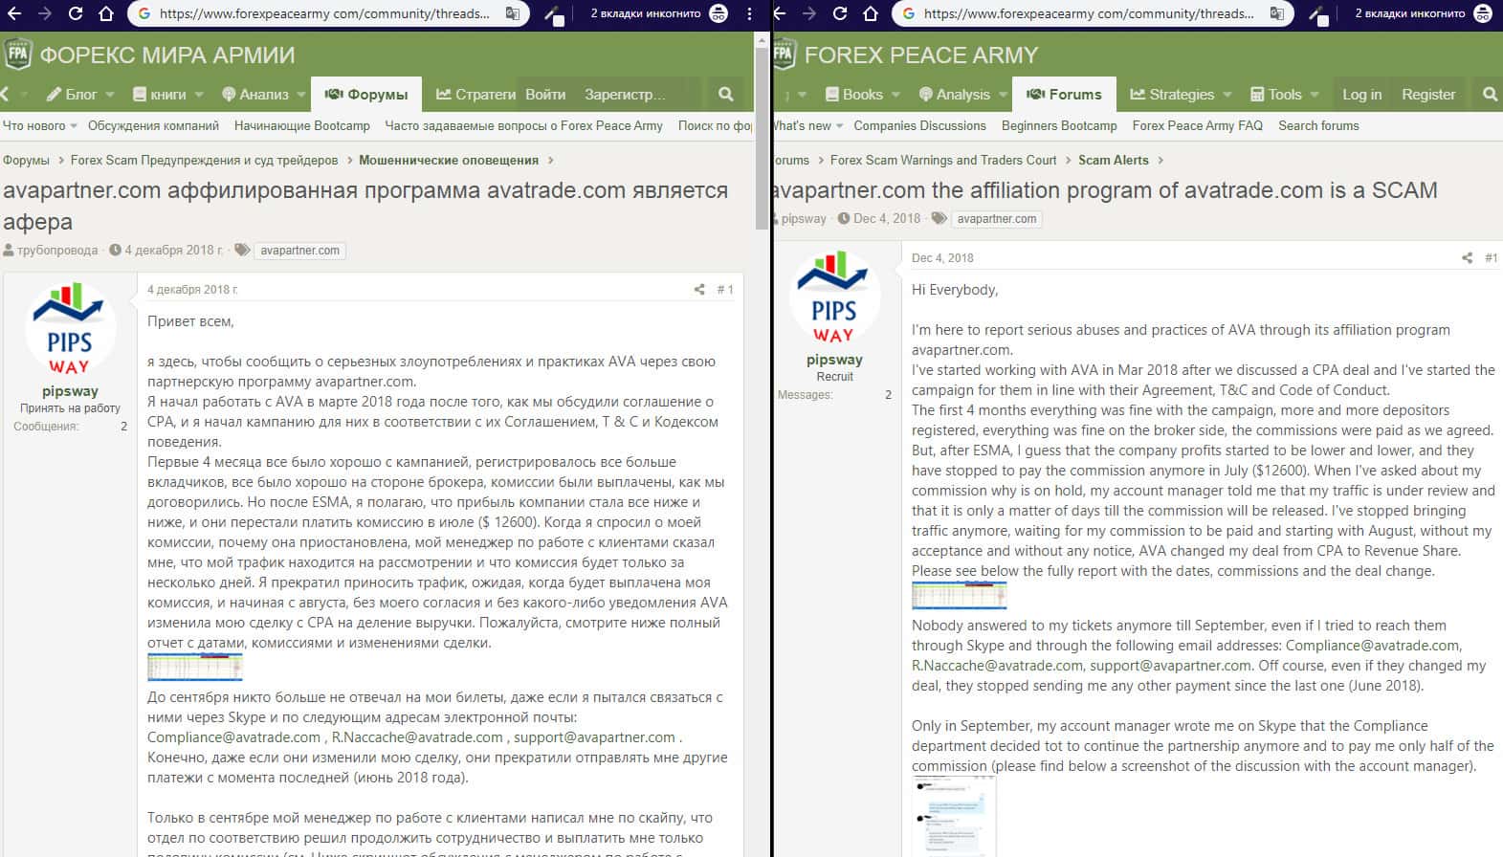The image size is (1503, 857).
Task: Expand the Блог dropdown arrow
Action: click(x=110, y=95)
